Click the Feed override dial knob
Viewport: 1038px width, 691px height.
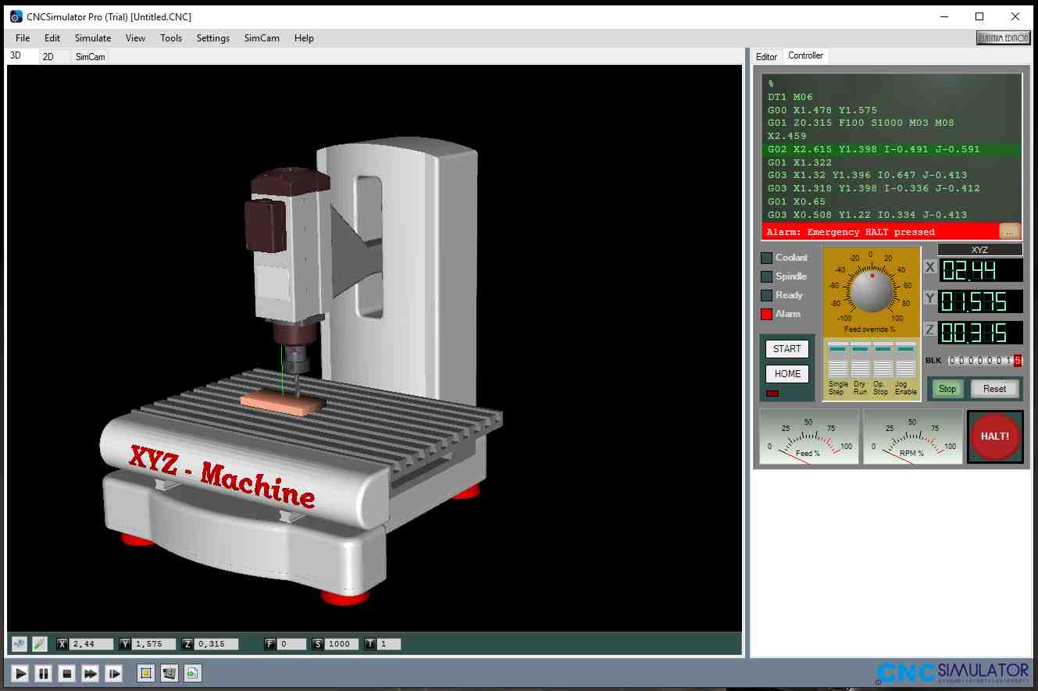tap(872, 292)
